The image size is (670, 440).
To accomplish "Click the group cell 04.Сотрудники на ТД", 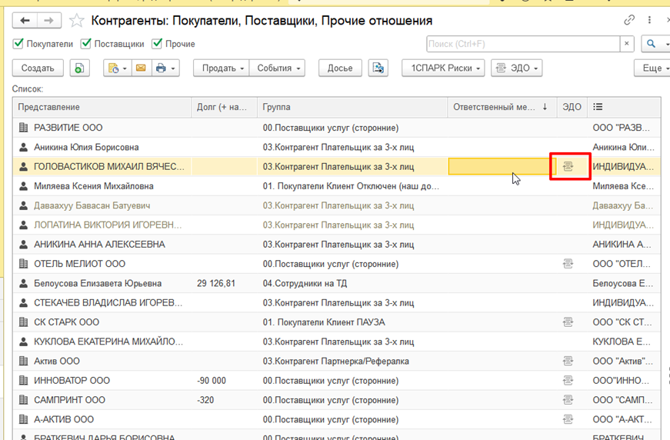I will pyautogui.click(x=352, y=283).
